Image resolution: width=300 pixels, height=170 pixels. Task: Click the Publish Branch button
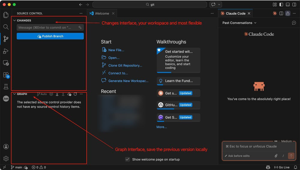click(x=50, y=36)
